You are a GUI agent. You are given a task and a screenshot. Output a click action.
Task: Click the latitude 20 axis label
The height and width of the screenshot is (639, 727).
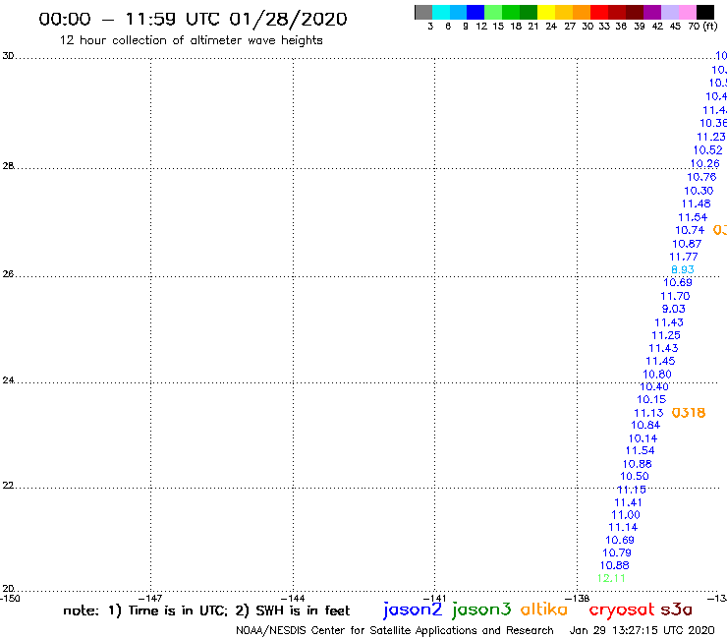[x=8, y=589]
